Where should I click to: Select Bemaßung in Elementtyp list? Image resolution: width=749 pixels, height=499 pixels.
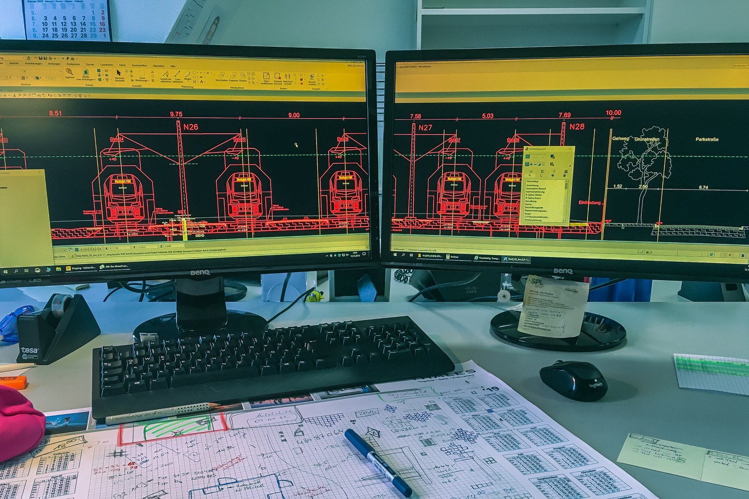[531, 201]
